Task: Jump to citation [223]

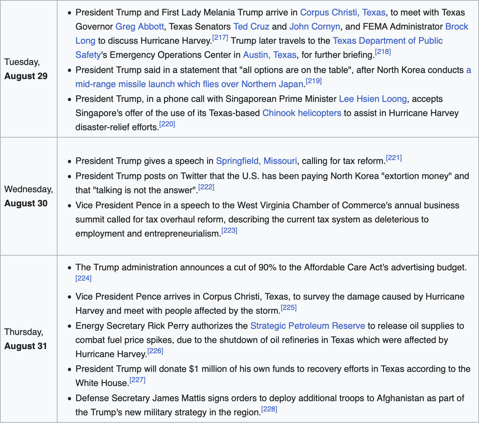Action: point(229,230)
